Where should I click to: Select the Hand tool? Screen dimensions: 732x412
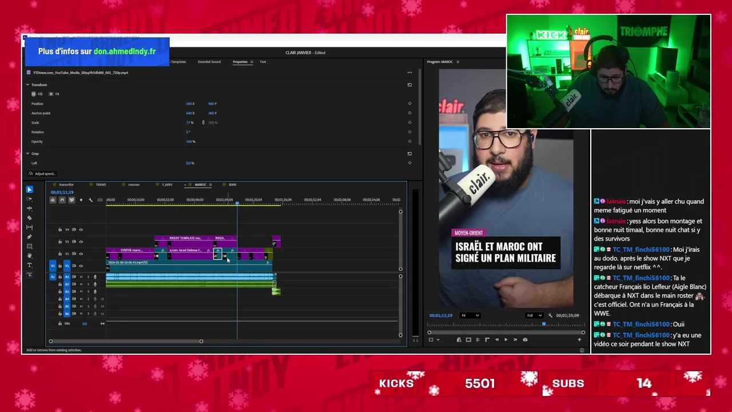pos(30,256)
